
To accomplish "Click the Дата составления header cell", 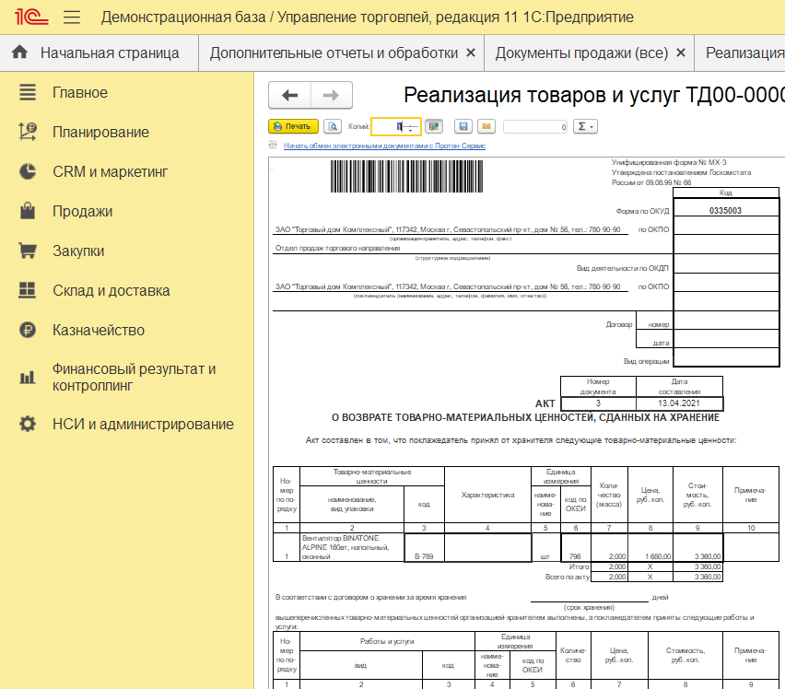I will 679,387.
